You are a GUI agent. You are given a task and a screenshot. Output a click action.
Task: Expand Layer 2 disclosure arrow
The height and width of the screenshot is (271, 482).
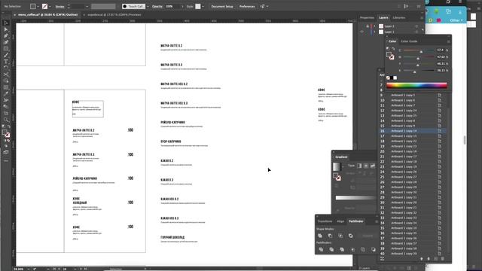(x=374, y=26)
